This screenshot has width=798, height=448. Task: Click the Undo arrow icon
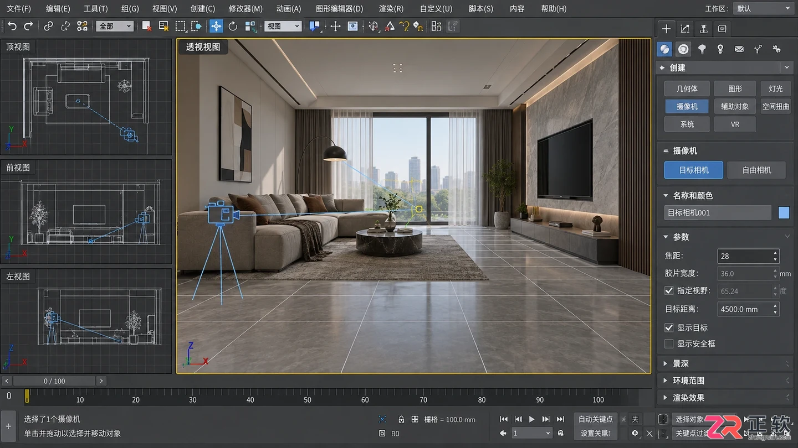[12, 26]
